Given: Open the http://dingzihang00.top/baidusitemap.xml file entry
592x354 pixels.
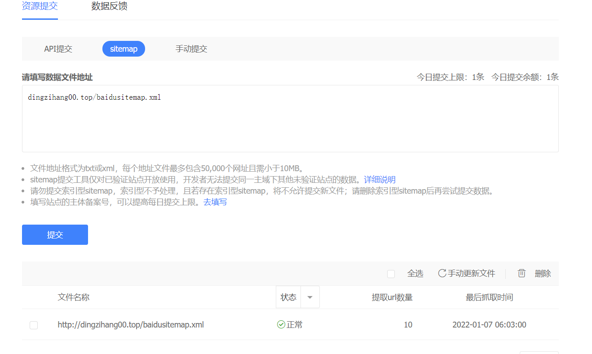Looking at the screenshot, I should (x=131, y=325).
